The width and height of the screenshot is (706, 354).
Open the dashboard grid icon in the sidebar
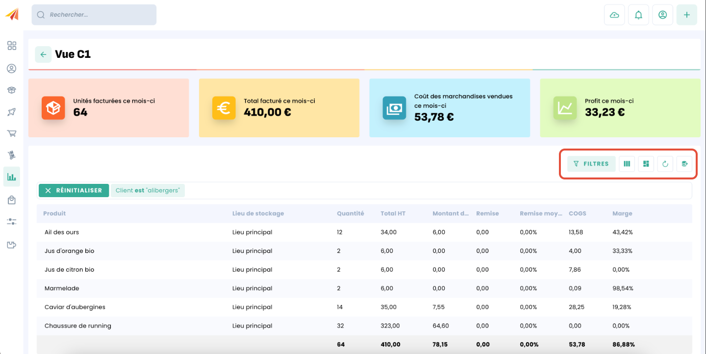pos(12,46)
